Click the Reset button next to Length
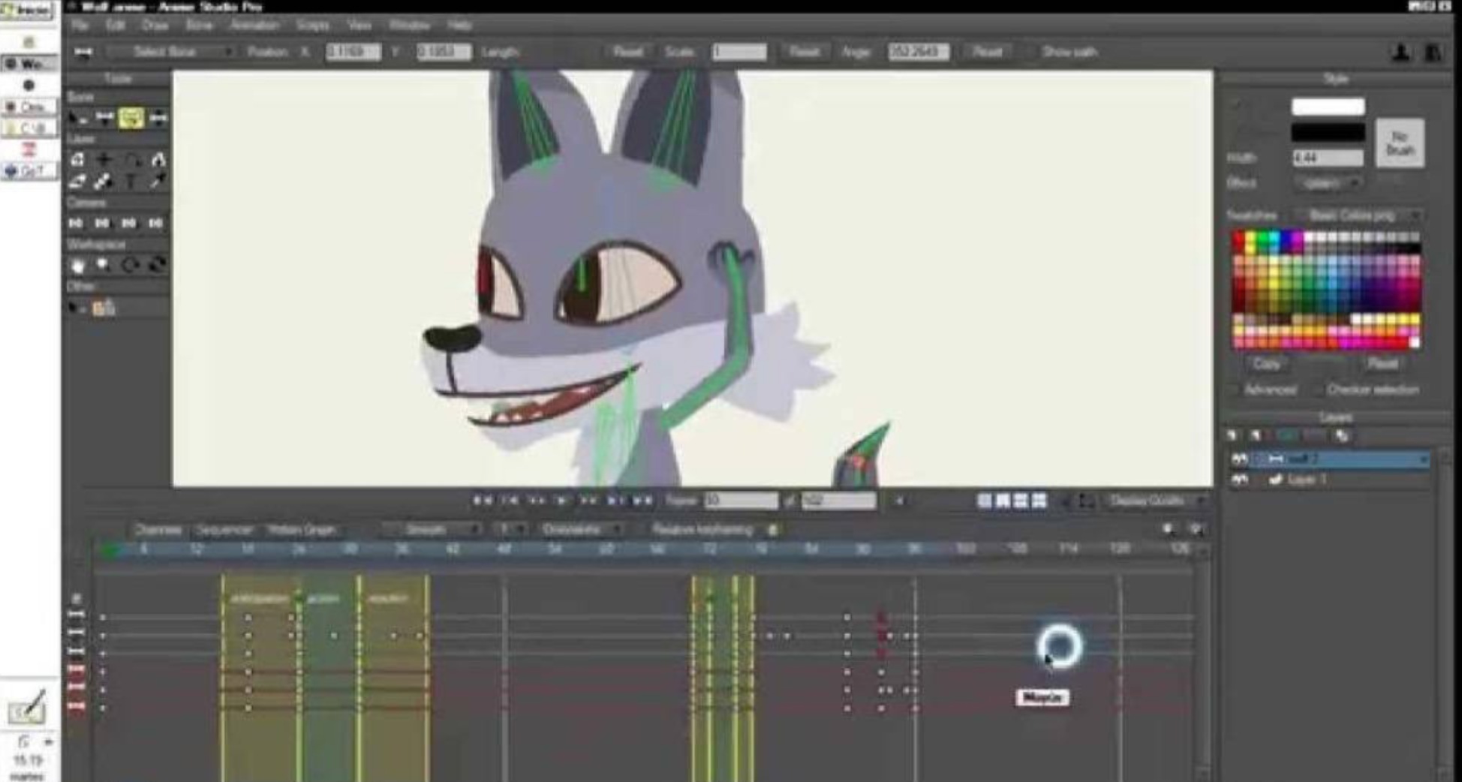1462x782 pixels. click(627, 52)
